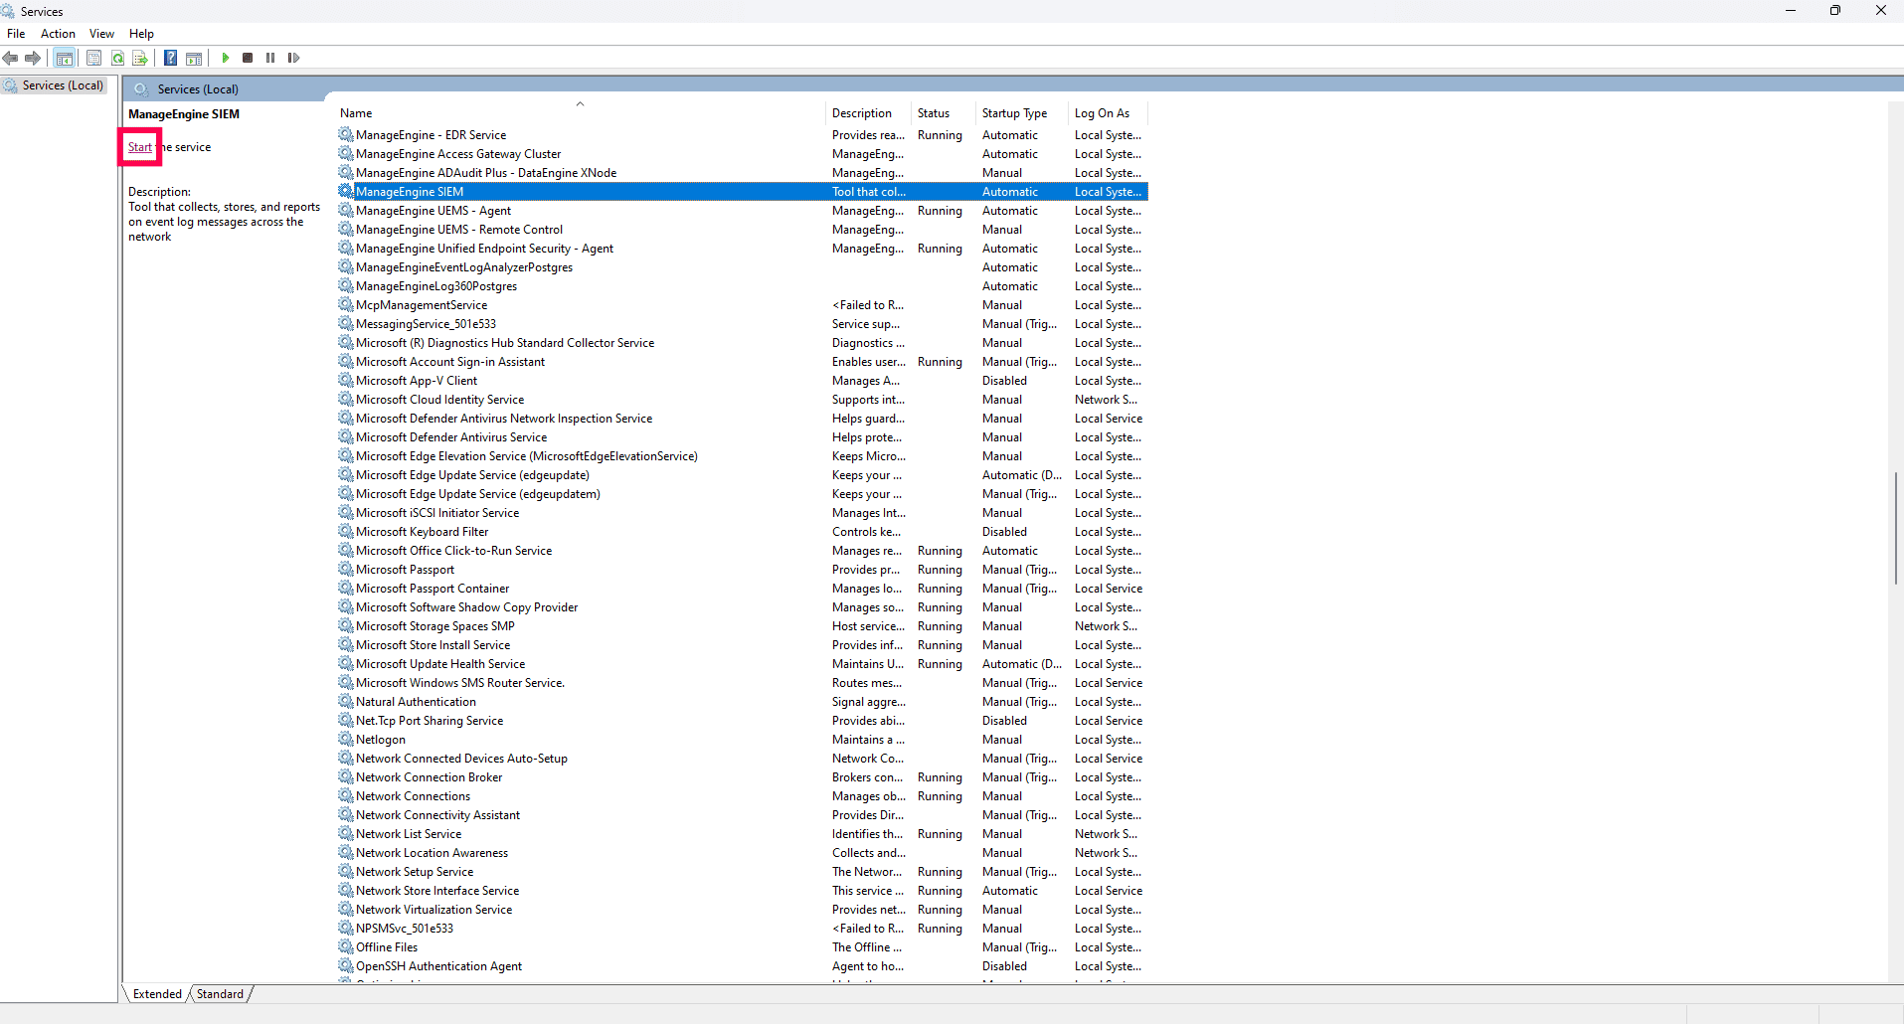Open the Help menu
Screen dimensions: 1904x1024
pyautogui.click(x=141, y=34)
